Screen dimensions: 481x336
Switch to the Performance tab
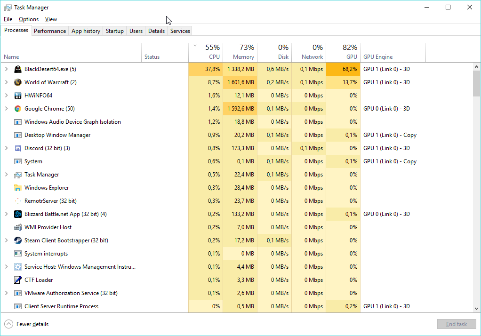[50, 31]
